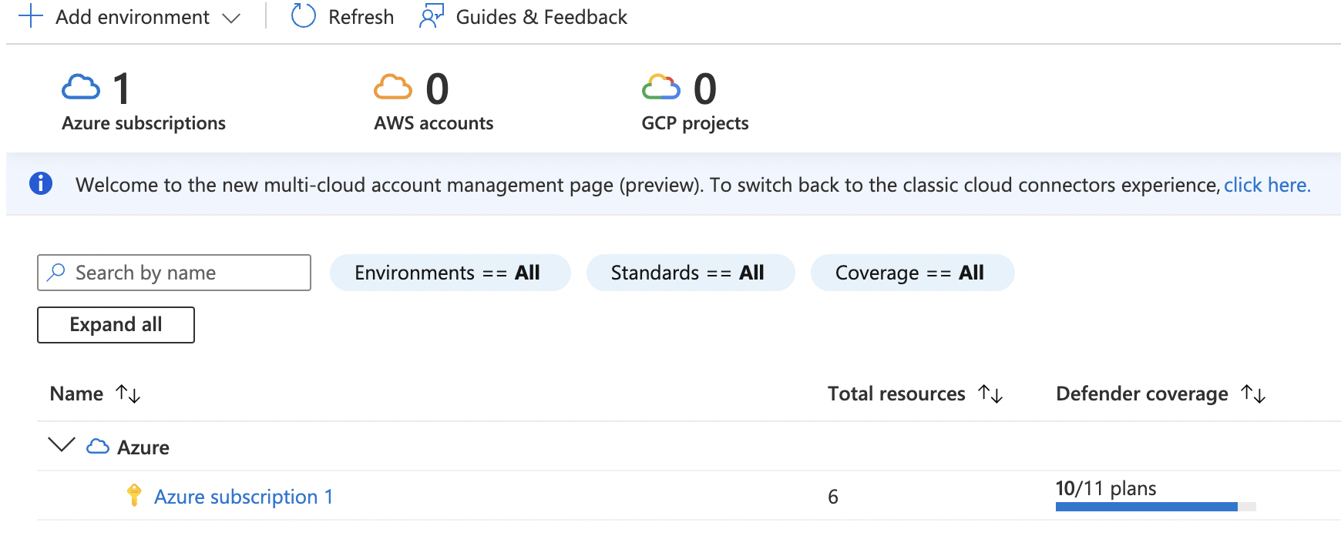Click the Add environment plus icon

pos(30,16)
